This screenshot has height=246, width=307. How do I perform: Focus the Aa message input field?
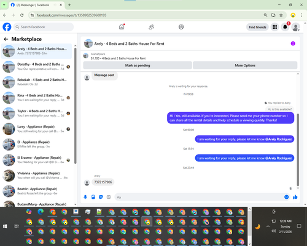pos(200,197)
